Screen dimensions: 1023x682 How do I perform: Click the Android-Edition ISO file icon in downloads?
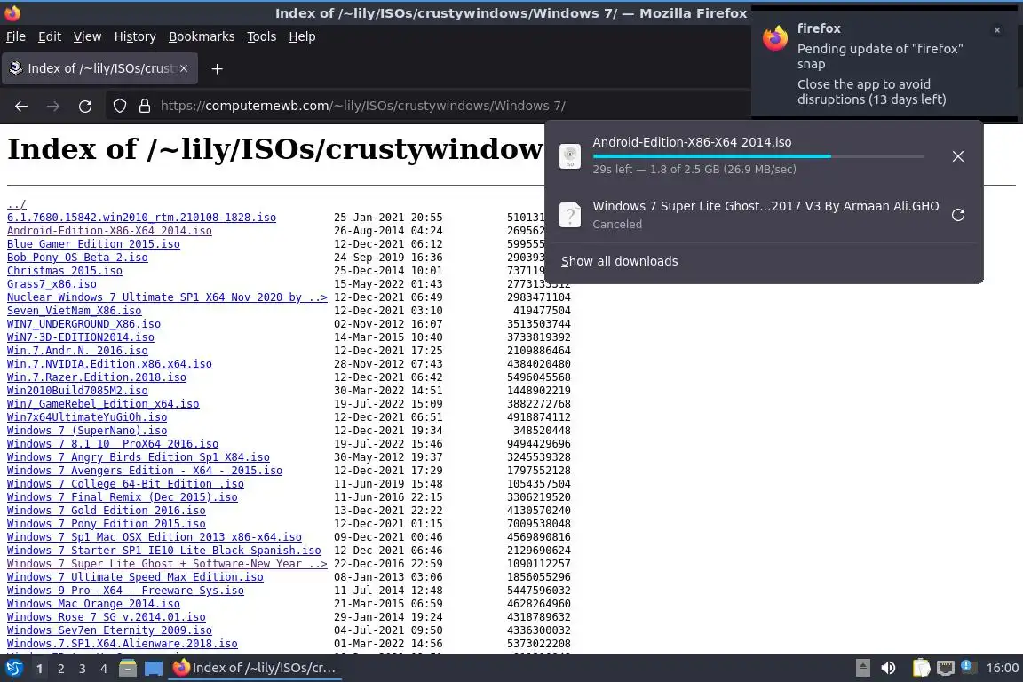(x=570, y=156)
